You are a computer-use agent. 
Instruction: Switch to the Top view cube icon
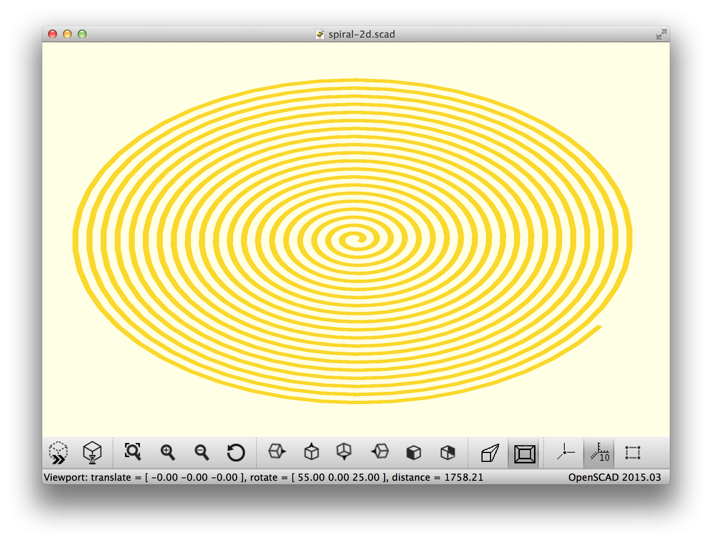311,452
